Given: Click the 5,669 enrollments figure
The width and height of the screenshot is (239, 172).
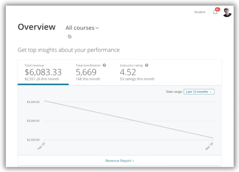Looking at the screenshot, I should pyautogui.click(x=86, y=72).
